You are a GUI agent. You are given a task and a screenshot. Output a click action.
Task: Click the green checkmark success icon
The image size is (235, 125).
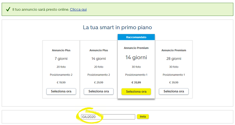click(8, 9)
